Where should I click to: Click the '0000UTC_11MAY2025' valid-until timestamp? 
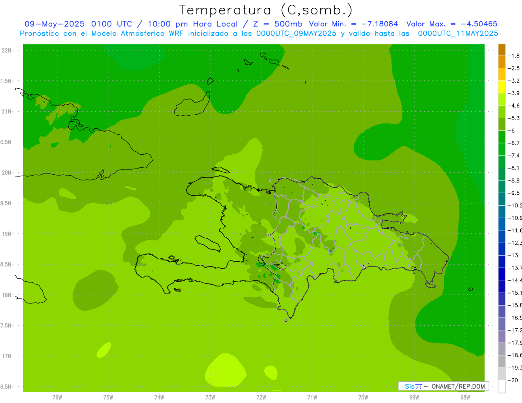pos(458,33)
